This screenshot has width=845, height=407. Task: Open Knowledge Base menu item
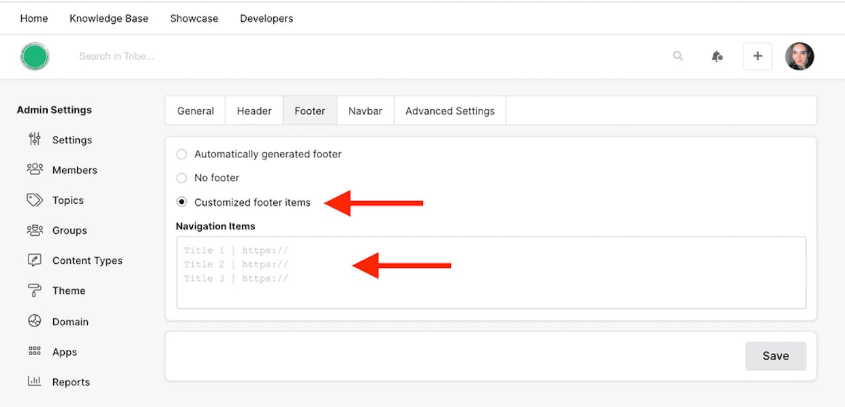[x=109, y=18]
